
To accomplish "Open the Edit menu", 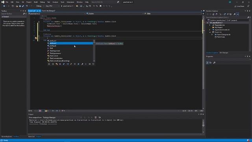I will click(12, 2).
